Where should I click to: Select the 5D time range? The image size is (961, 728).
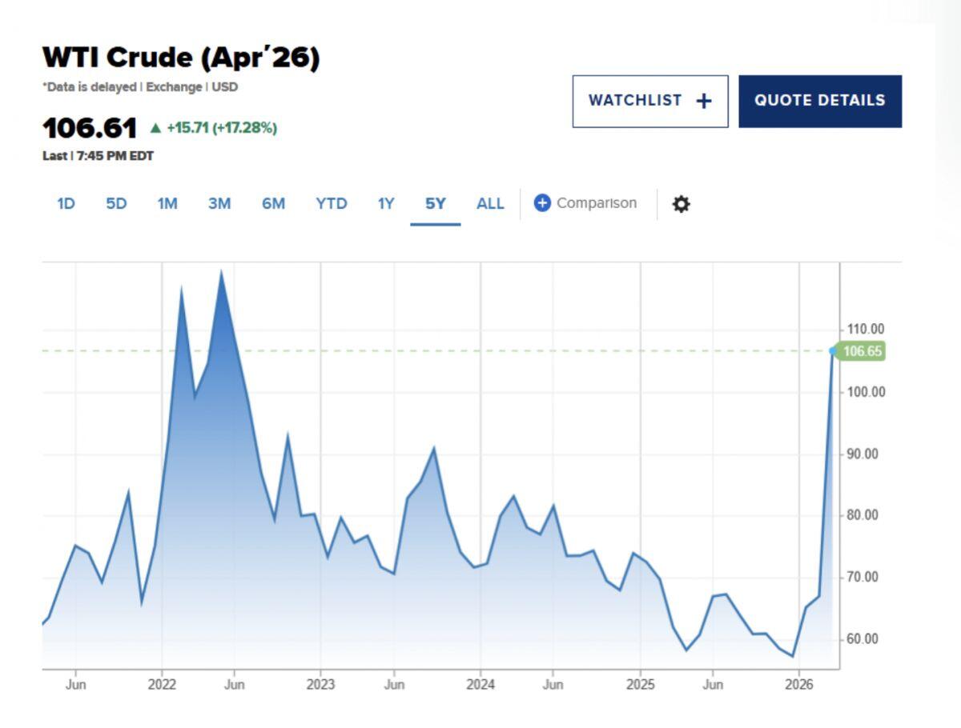tap(116, 204)
